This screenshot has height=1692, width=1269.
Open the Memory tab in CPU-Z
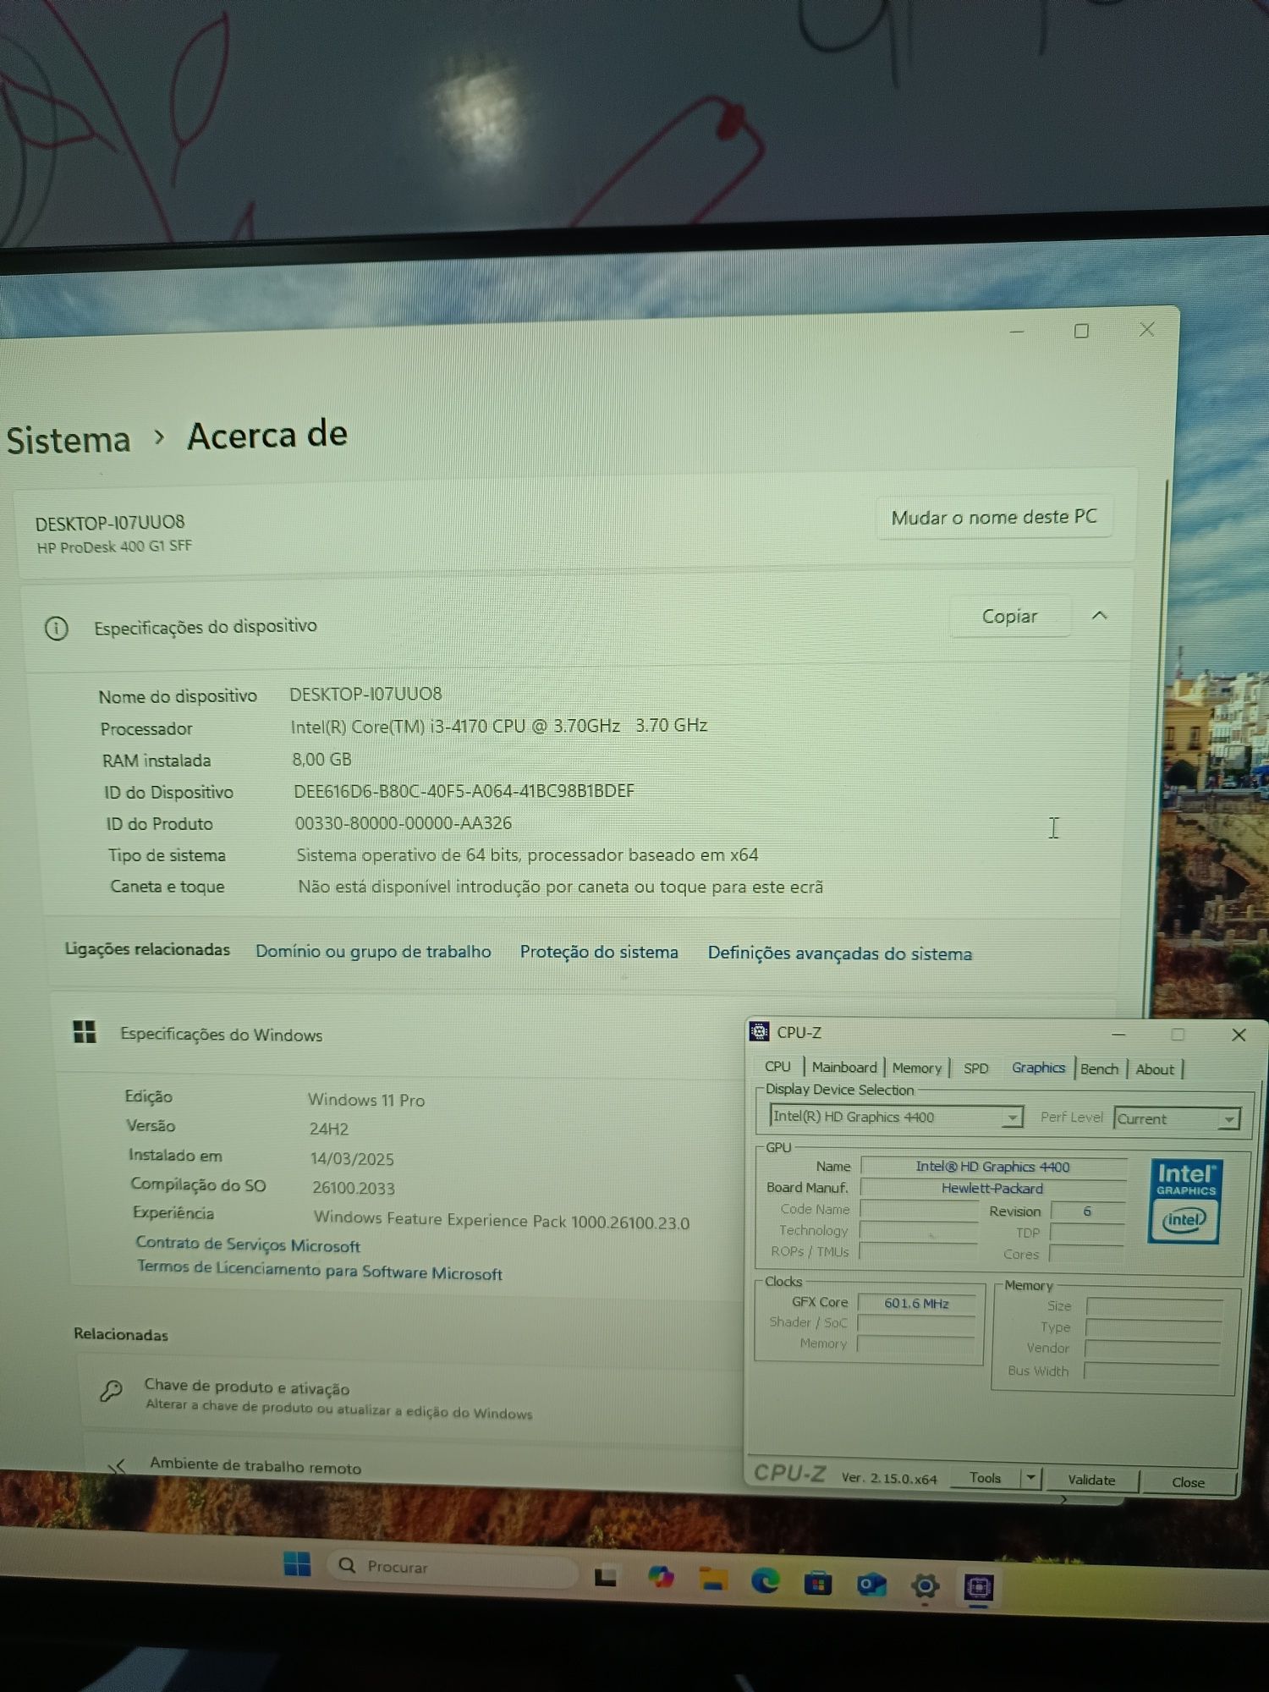click(917, 1068)
